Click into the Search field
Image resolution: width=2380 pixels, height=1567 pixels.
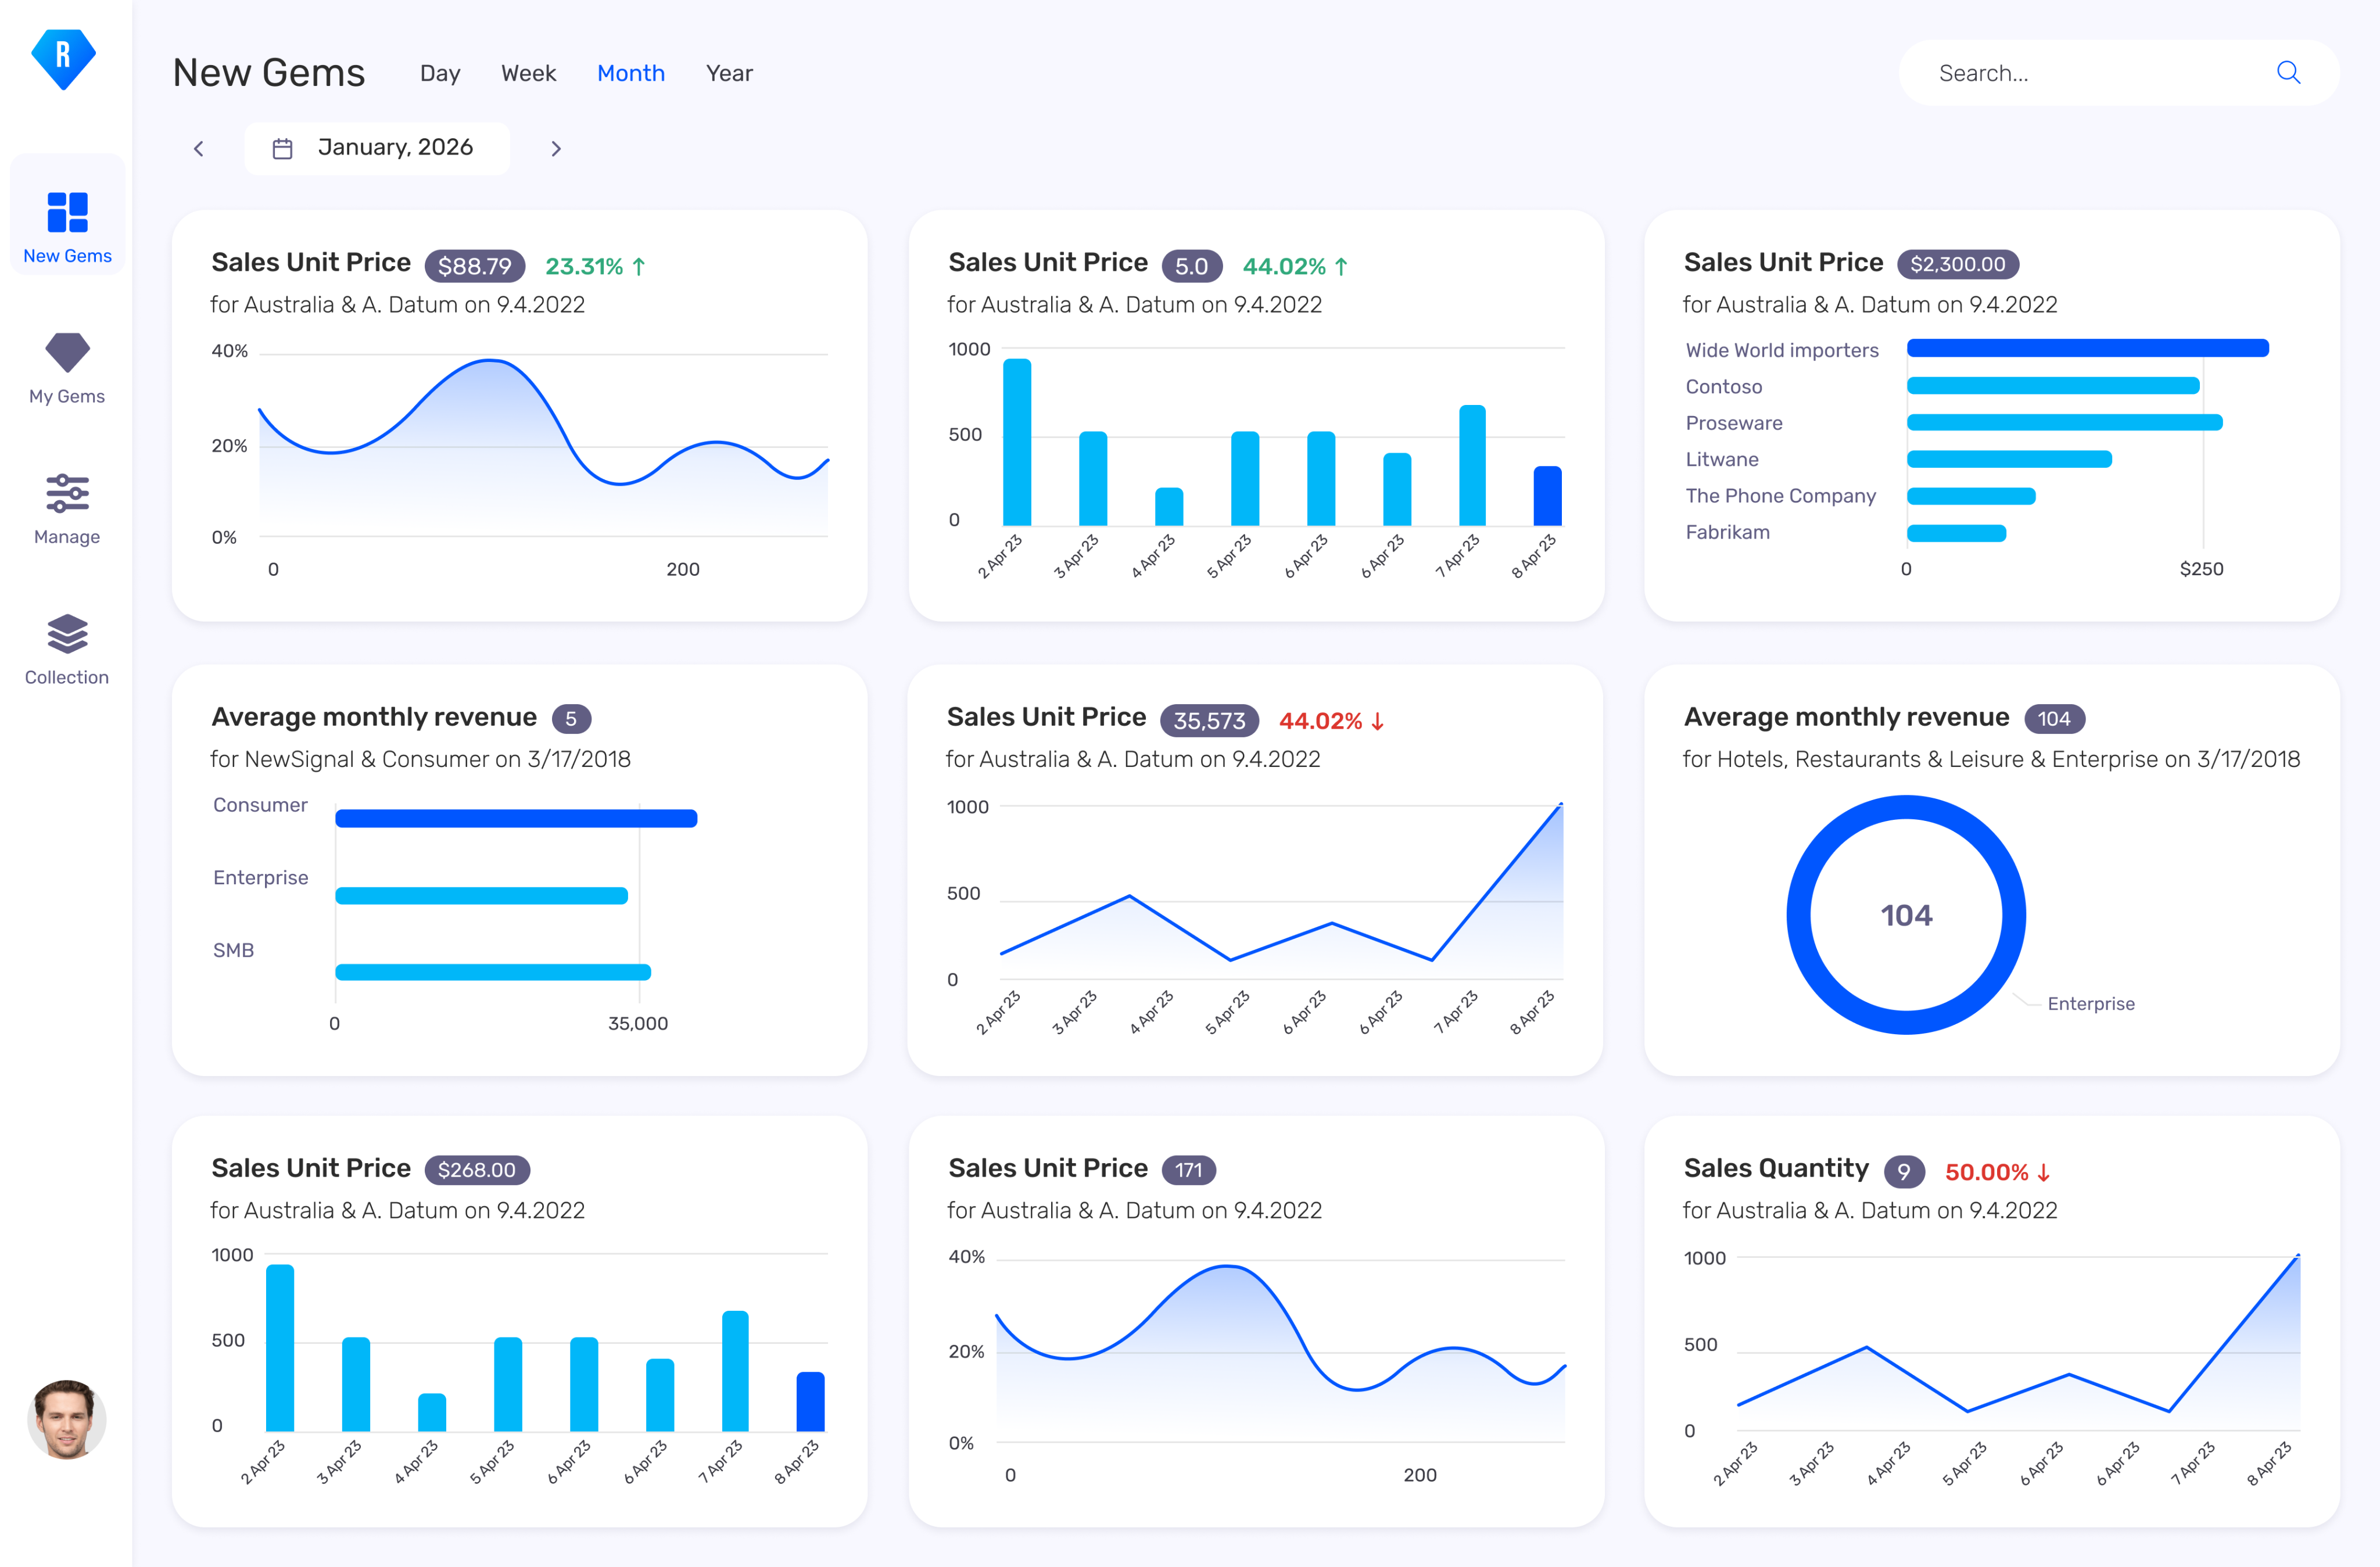coord(2119,73)
